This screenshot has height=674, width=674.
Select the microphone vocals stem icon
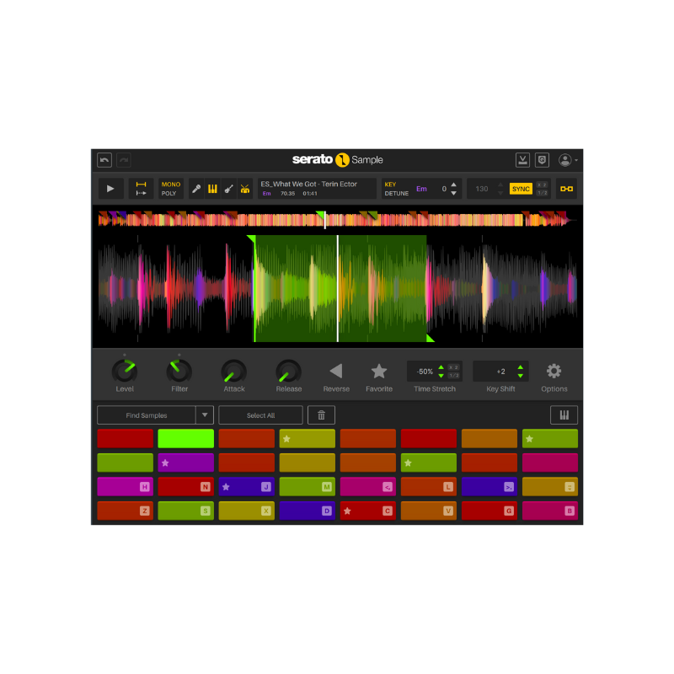click(x=196, y=189)
